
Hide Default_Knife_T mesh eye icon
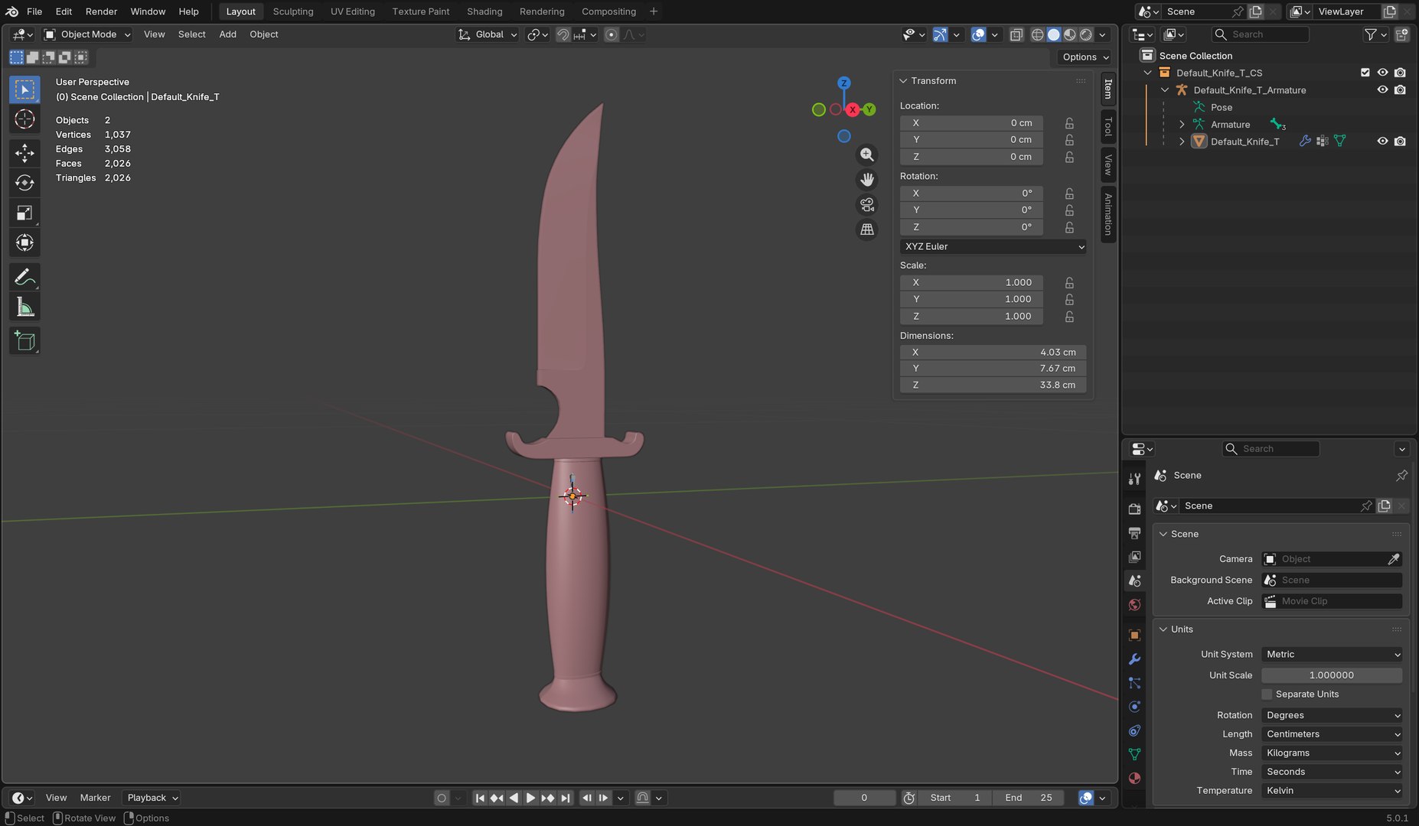pyautogui.click(x=1382, y=141)
